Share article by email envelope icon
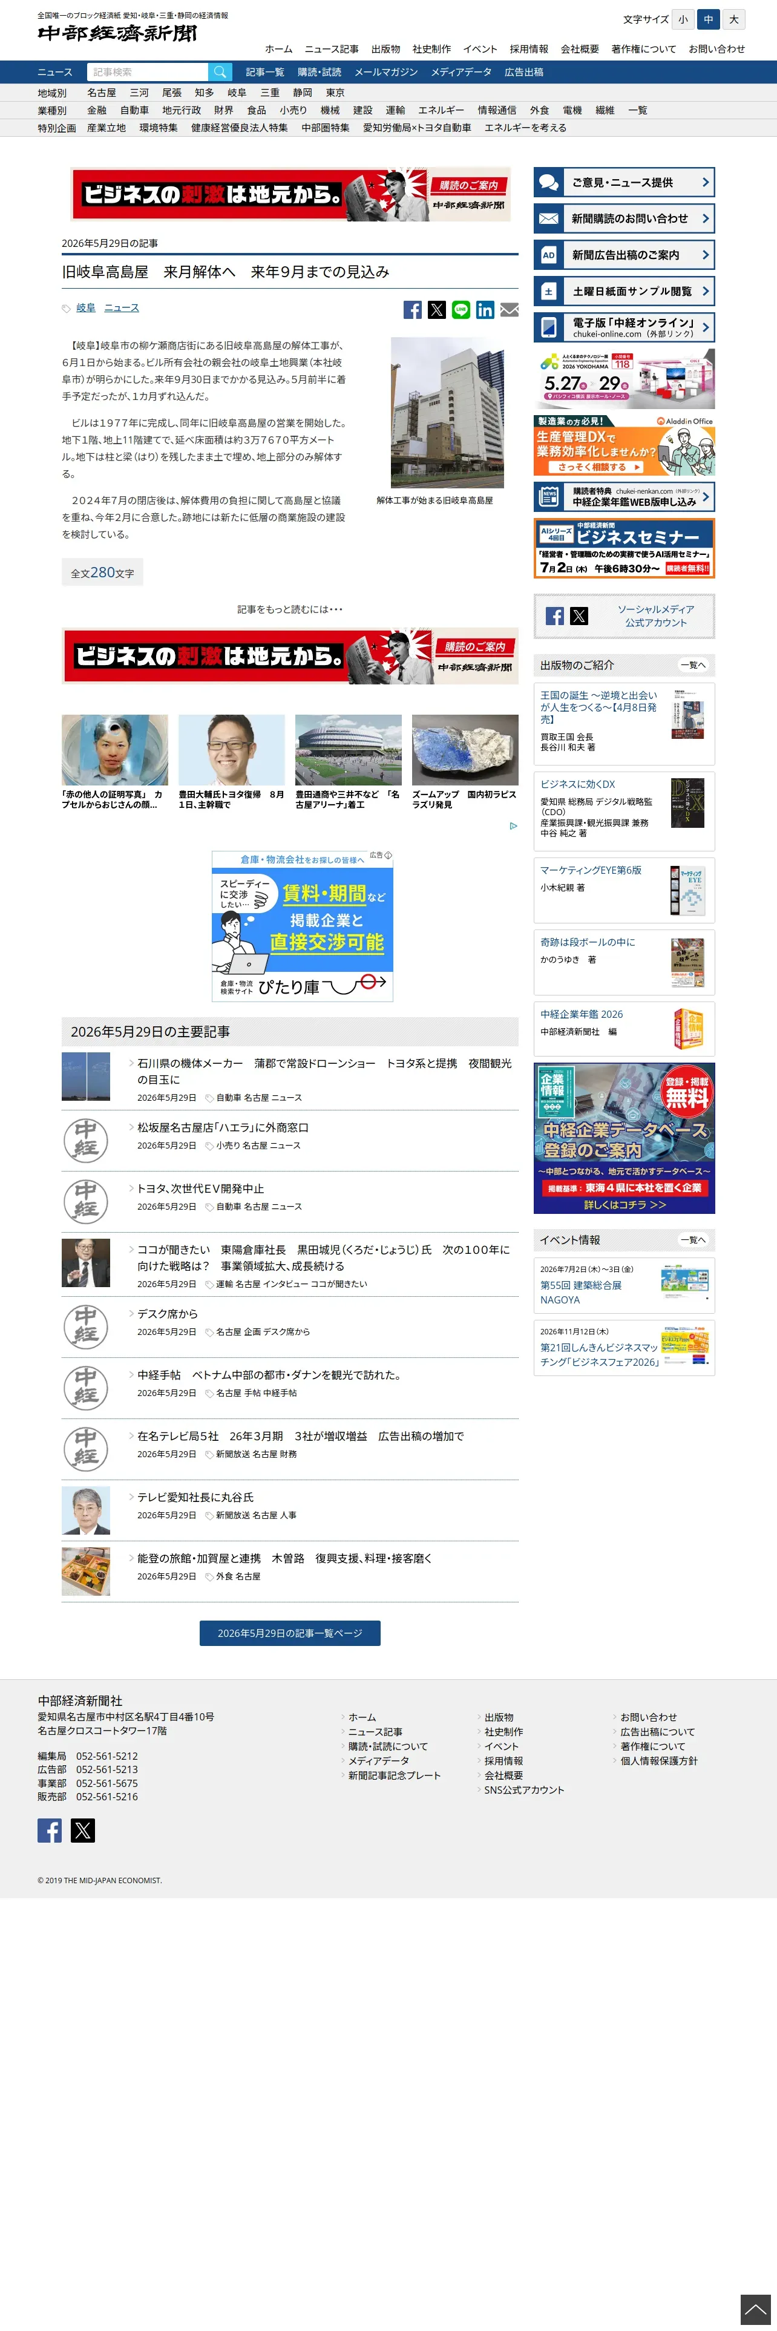Image resolution: width=777 pixels, height=2331 pixels. pos(510,309)
